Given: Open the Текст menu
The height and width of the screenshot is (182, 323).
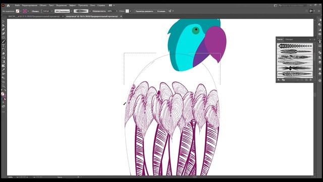Looking at the screenshot, I should tap(51, 6).
